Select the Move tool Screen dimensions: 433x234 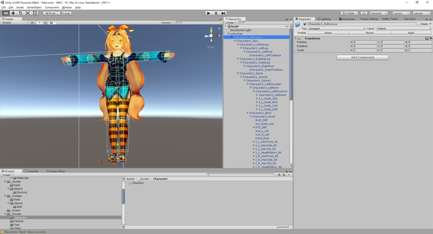(x=13, y=13)
